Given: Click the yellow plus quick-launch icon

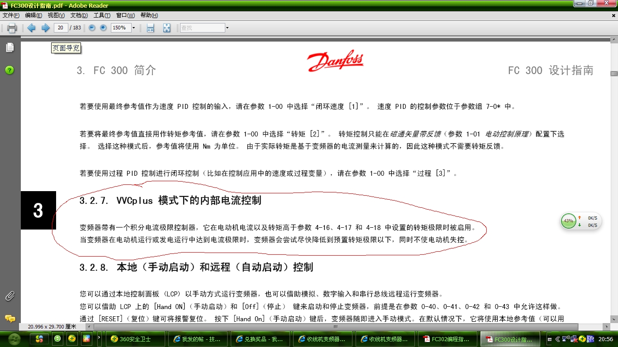Looking at the screenshot, I should click(72, 338).
